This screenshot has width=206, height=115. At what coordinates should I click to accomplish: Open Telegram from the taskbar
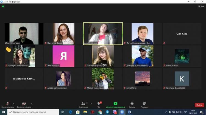107,112
